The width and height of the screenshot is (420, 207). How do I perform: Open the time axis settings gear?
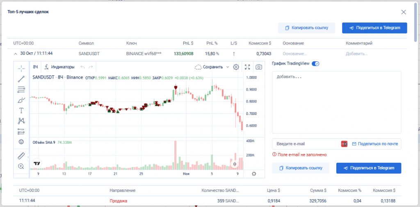(x=254, y=174)
